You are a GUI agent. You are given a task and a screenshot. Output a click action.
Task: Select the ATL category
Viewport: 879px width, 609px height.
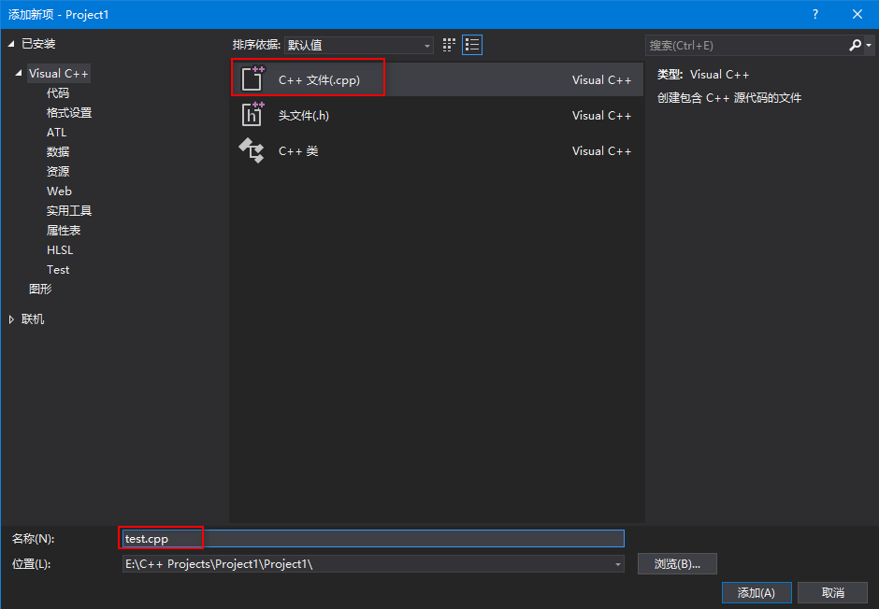(x=57, y=132)
